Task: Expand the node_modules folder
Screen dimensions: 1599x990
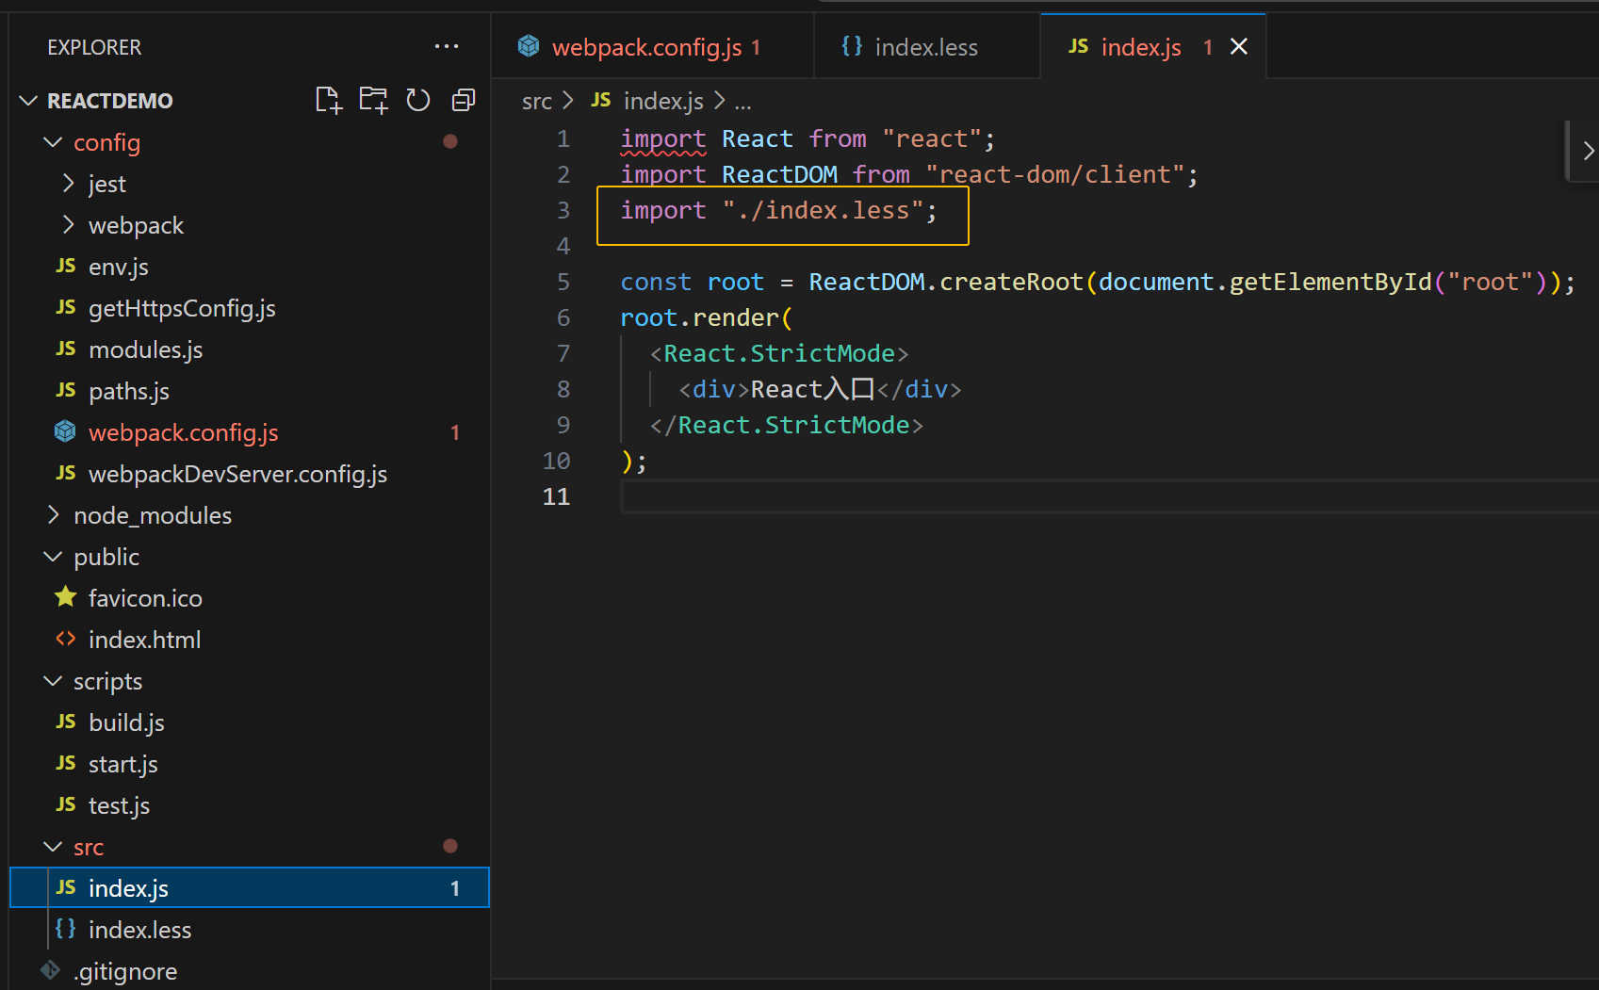Action: pyautogui.click(x=53, y=514)
